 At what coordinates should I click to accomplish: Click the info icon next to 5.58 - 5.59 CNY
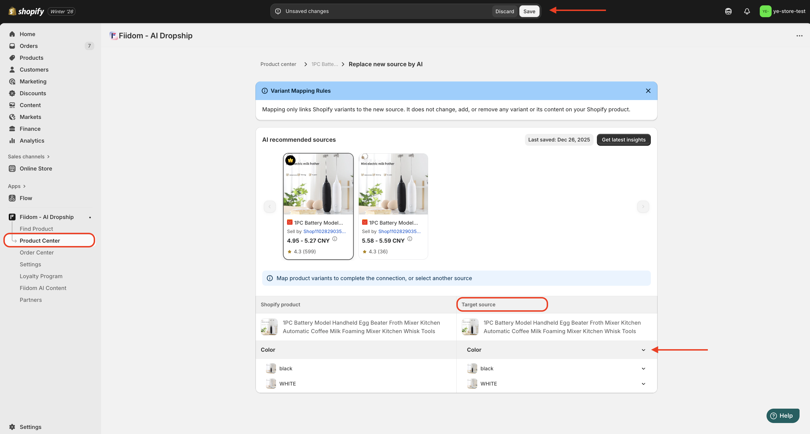tap(410, 239)
